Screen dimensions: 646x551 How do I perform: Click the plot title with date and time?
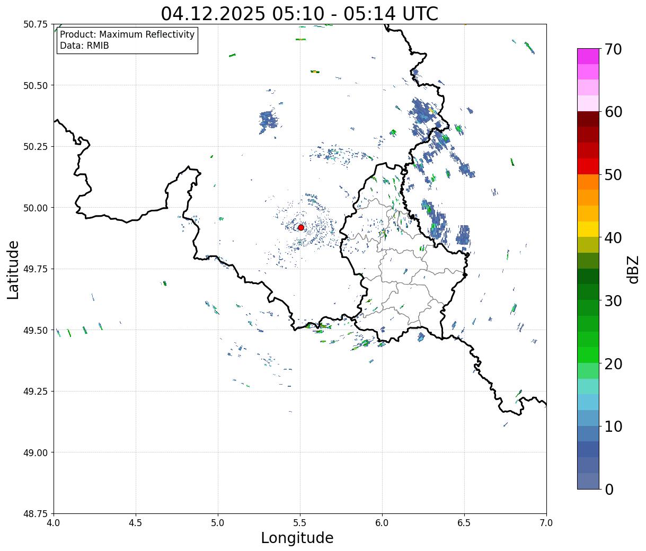(299, 13)
